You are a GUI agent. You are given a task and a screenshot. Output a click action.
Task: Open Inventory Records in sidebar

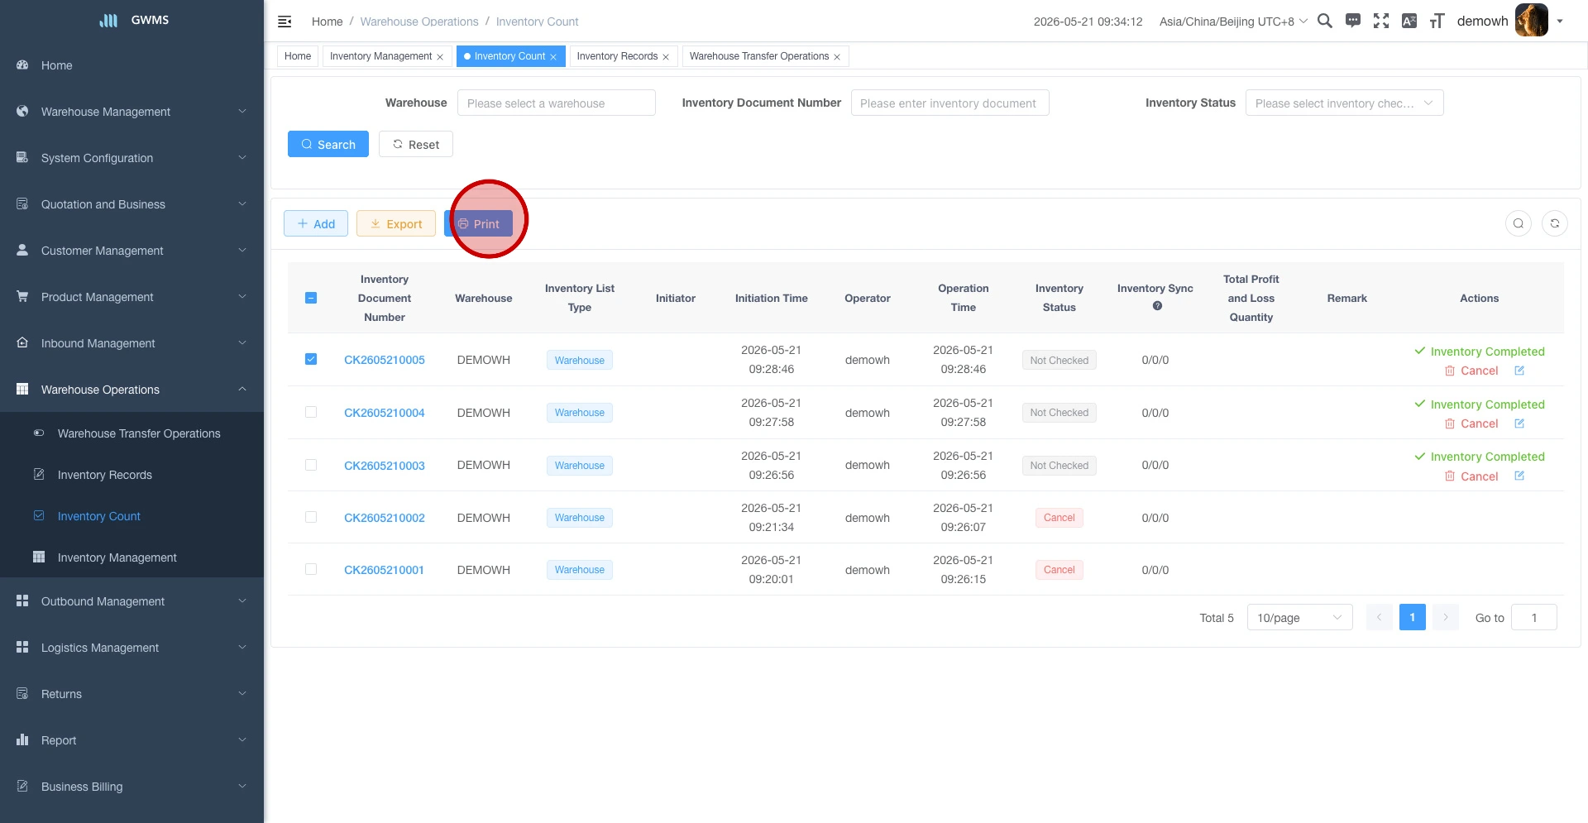[132, 475]
